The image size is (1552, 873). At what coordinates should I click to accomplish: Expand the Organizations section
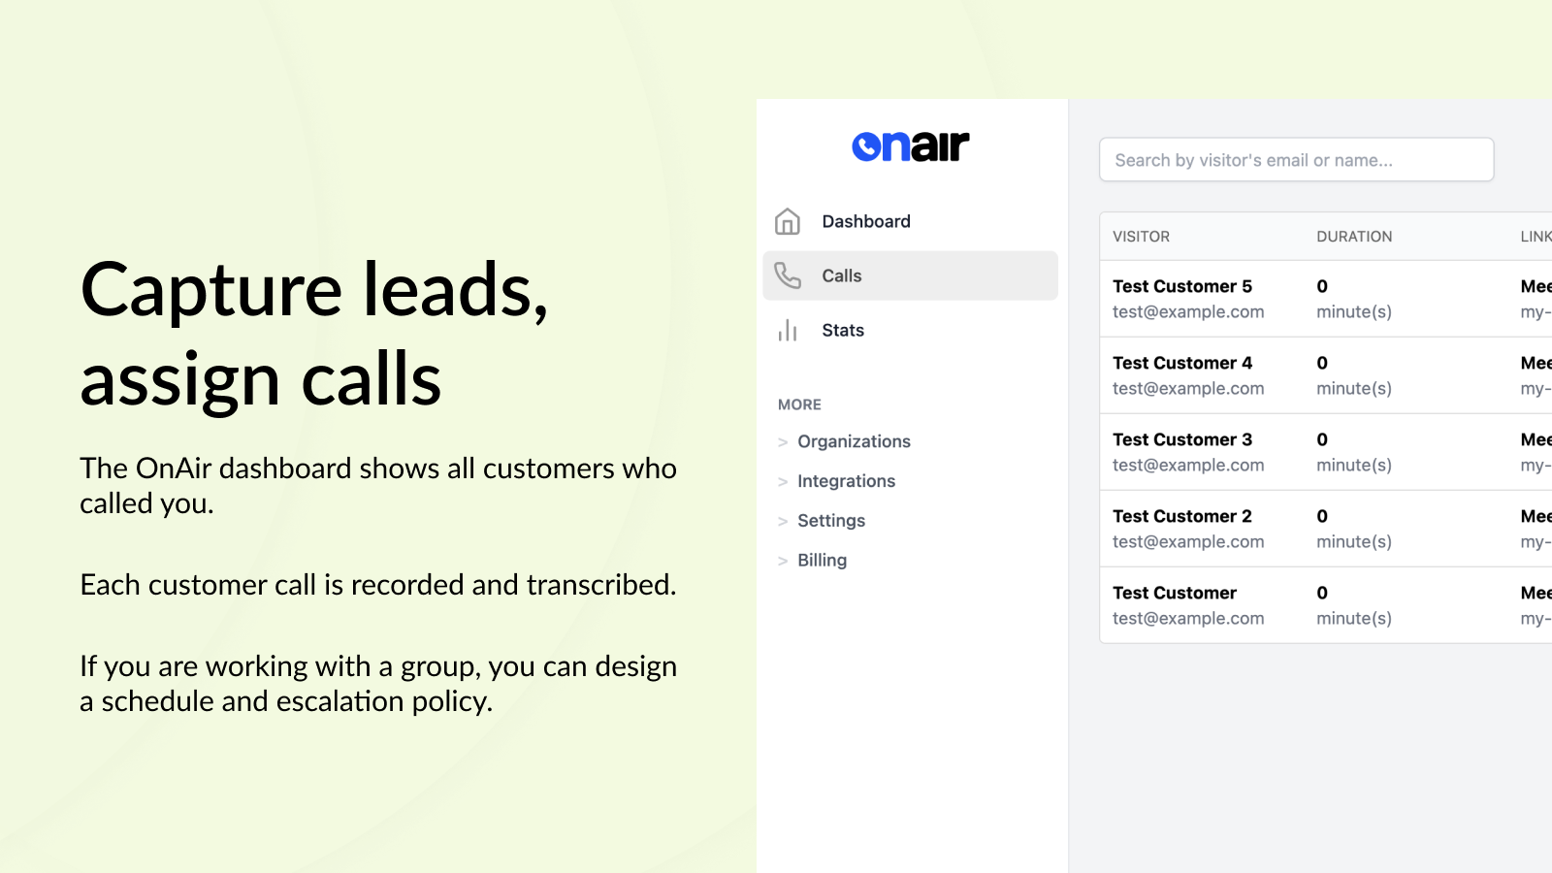point(854,441)
